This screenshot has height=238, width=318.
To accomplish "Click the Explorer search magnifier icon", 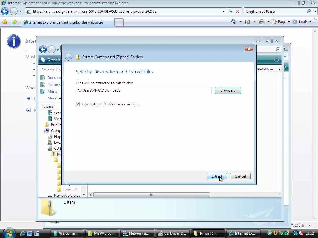I will point(277,49).
